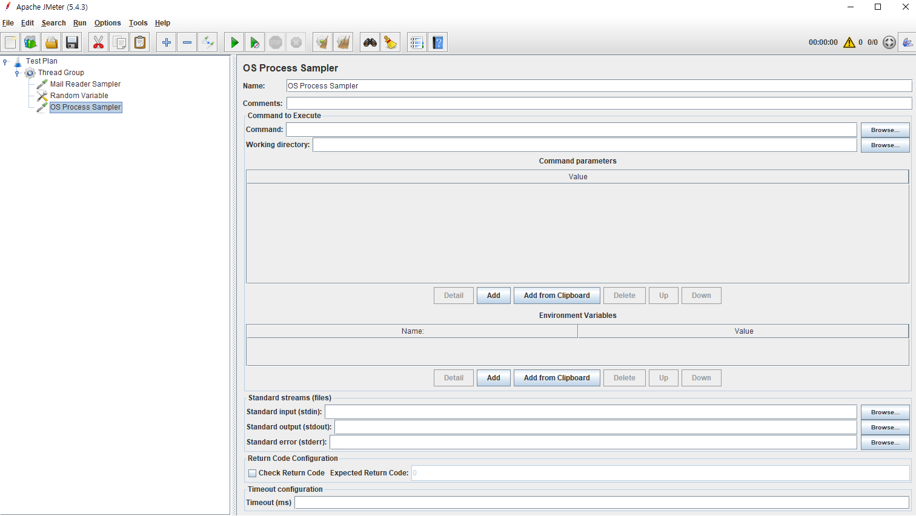Select the Mail Reader Sampler node
Viewport: 916px width, 516px height.
pyautogui.click(x=85, y=84)
